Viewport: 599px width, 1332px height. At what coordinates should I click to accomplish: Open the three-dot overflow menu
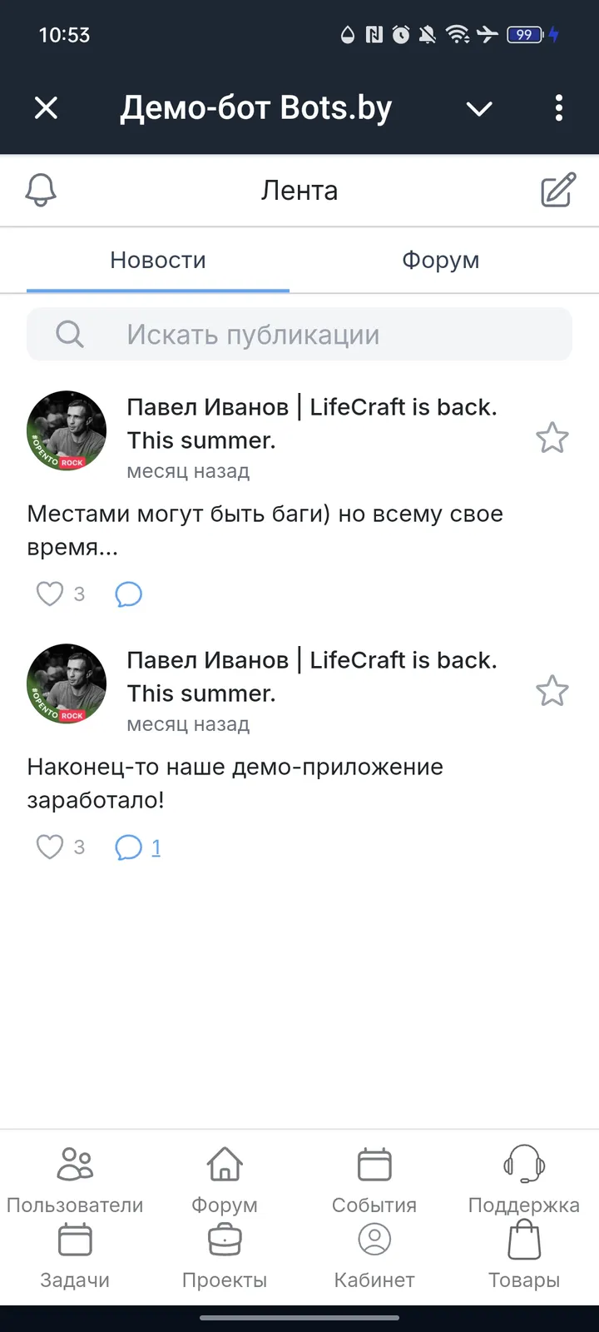pos(558,108)
